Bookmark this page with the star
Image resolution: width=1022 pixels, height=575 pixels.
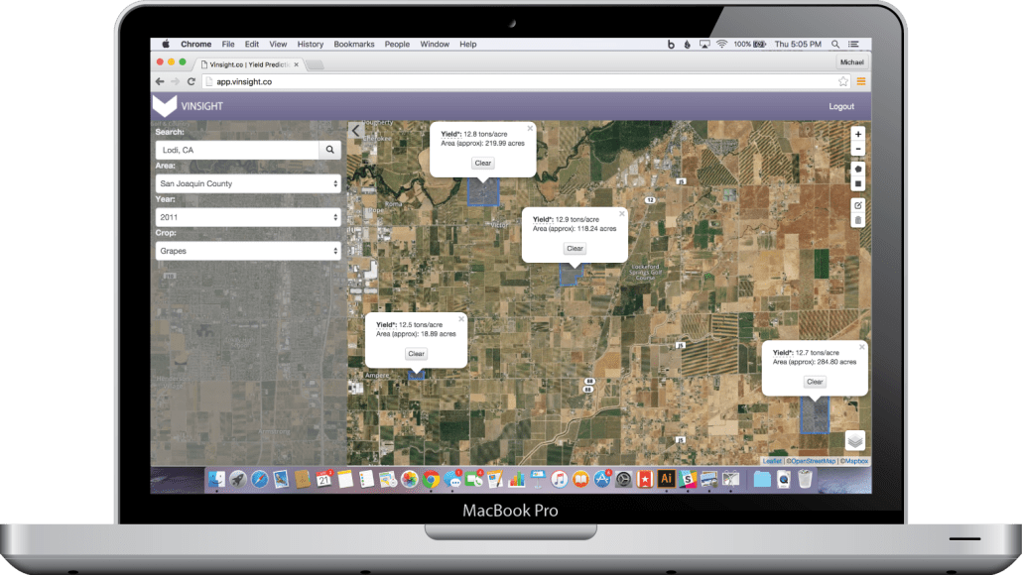coord(843,81)
